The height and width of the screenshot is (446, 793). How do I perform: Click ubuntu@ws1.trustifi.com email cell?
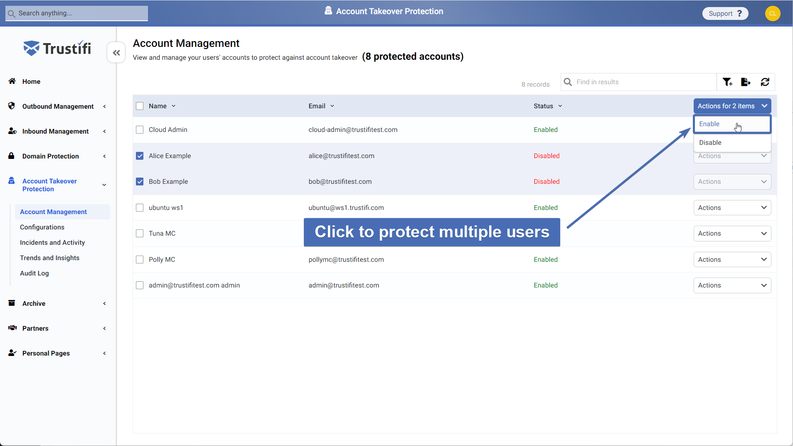[x=346, y=207]
